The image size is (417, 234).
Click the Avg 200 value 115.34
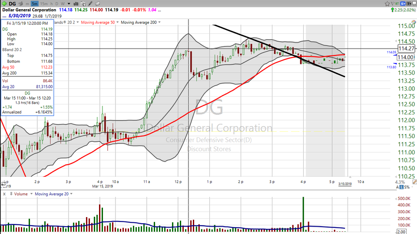coord(47,73)
